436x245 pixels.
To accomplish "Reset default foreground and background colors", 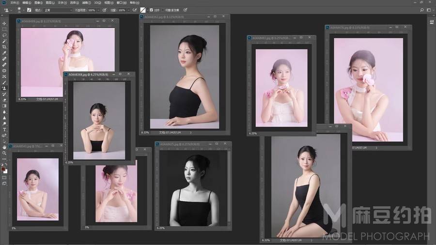I will pos(2,165).
